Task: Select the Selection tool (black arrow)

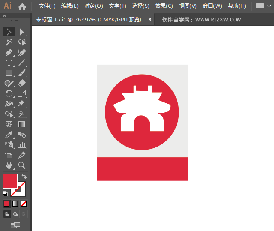Action: [x=9, y=32]
